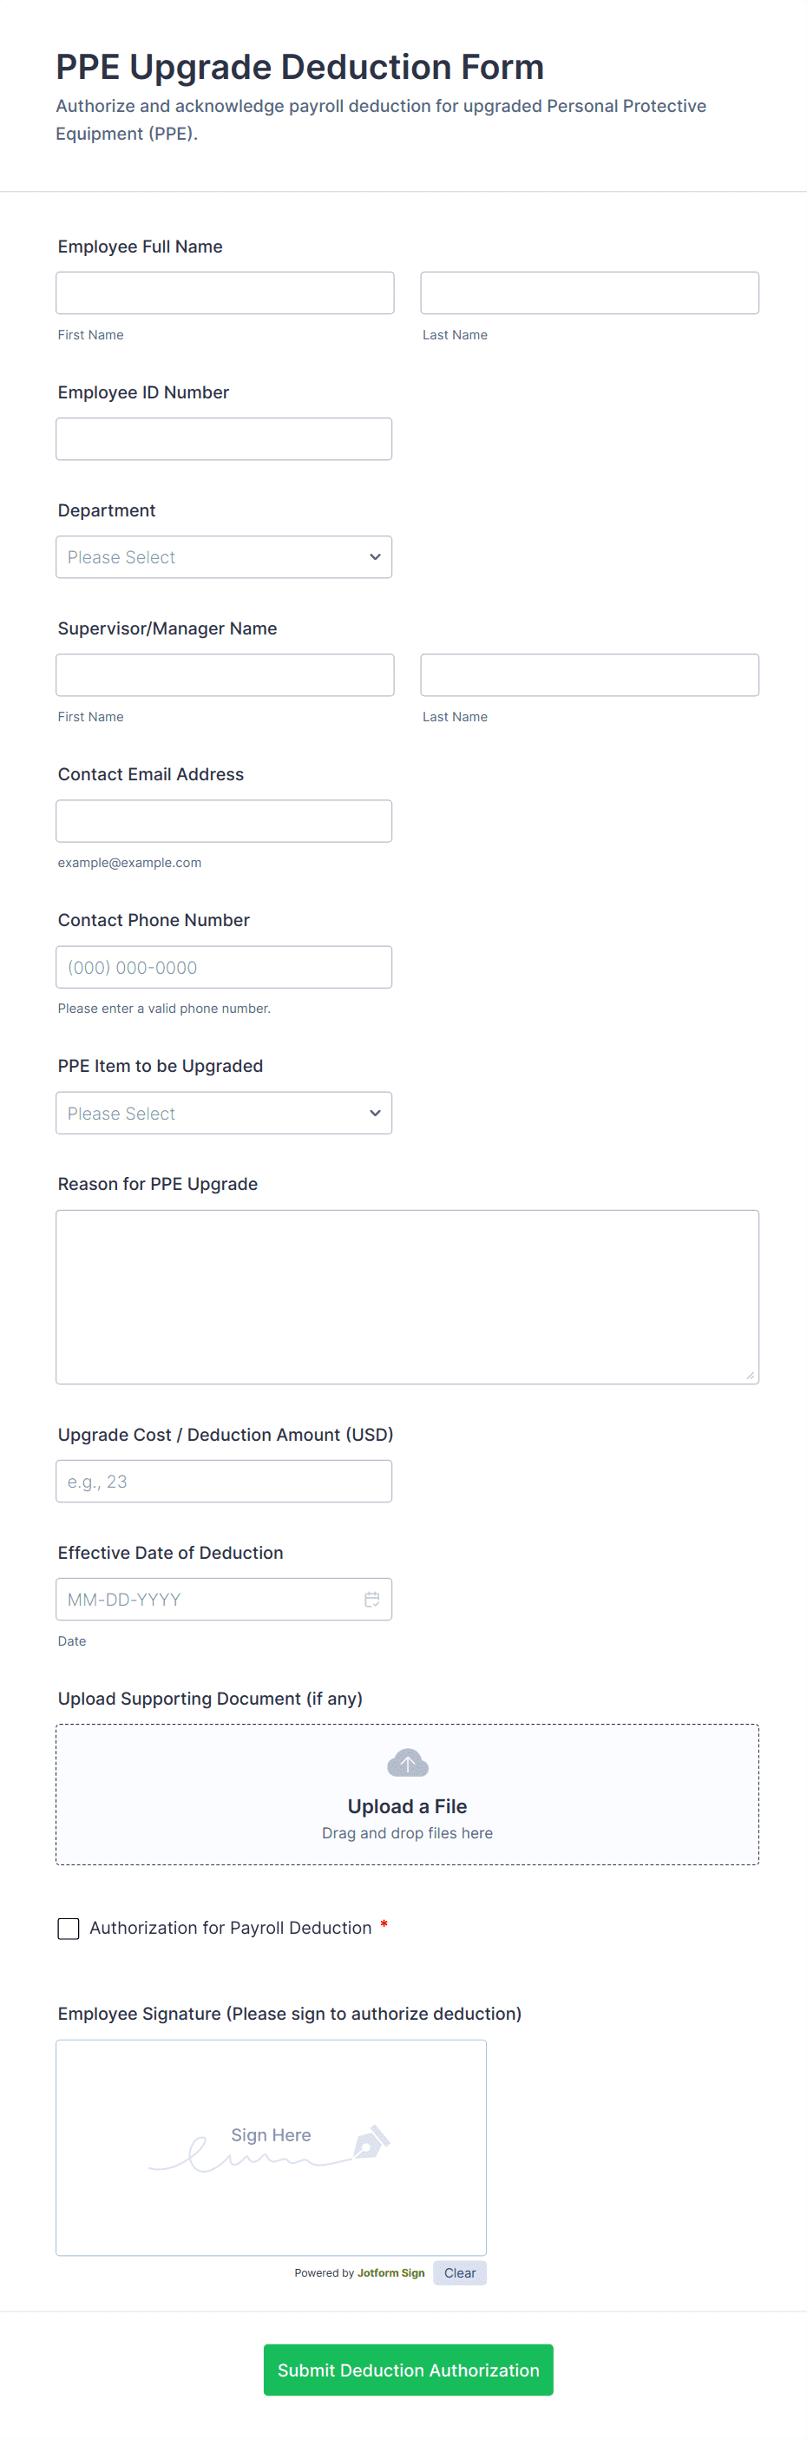Select the Employee ID Number field
Viewport: 807px width, 2439px height.
pyautogui.click(x=223, y=438)
